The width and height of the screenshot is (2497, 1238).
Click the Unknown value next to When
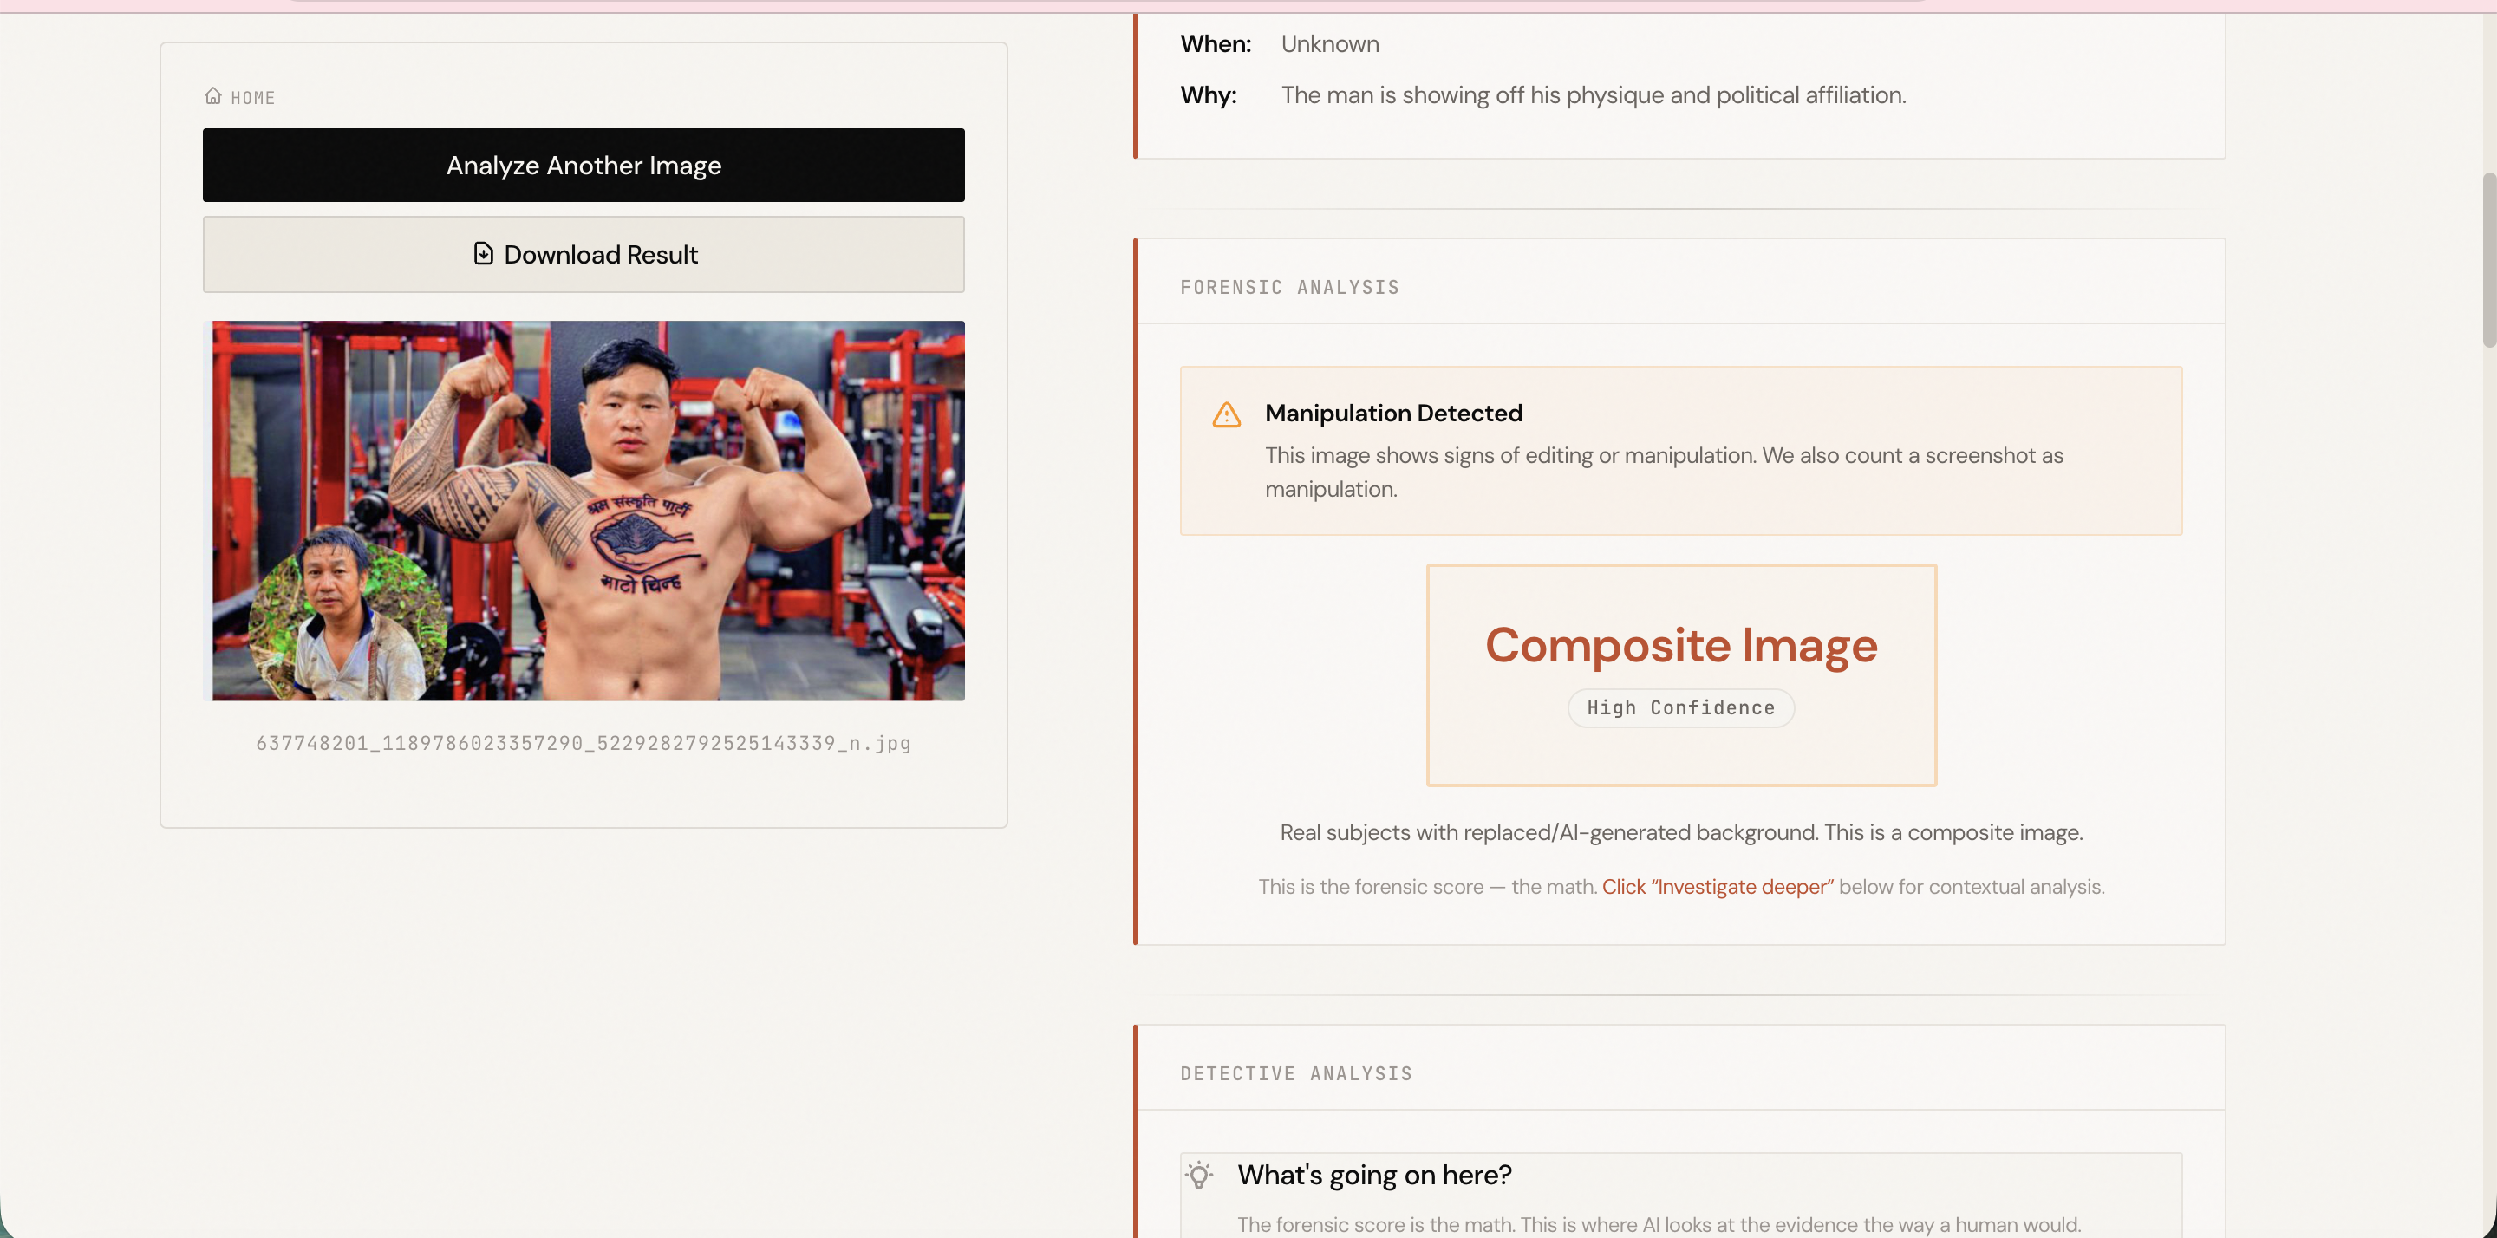pyautogui.click(x=1330, y=42)
